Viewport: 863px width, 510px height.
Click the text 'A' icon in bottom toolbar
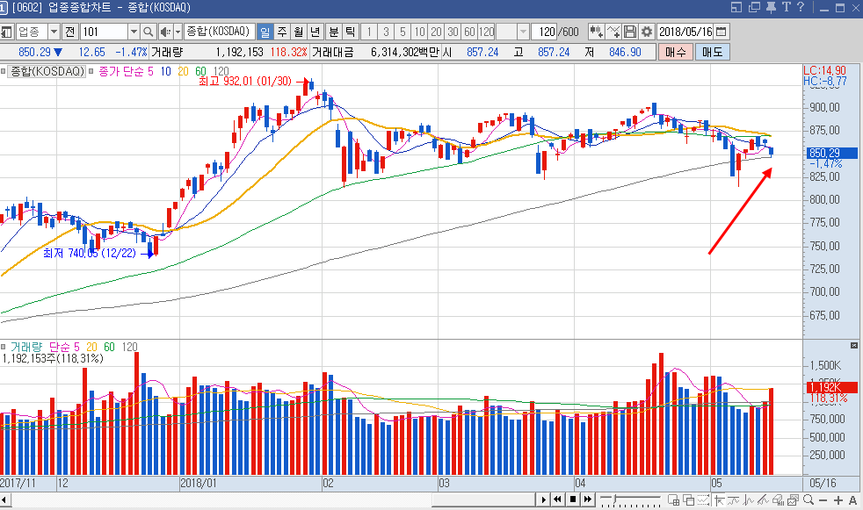(x=853, y=499)
